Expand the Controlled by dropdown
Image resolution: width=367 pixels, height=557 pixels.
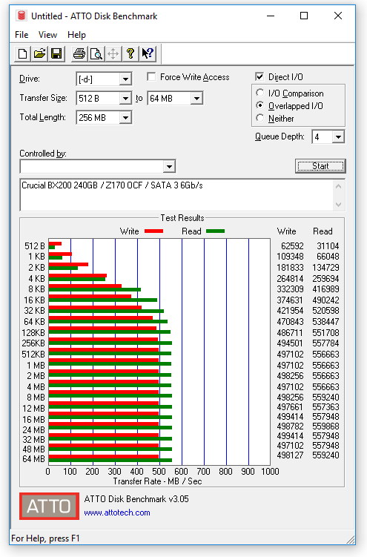[169, 166]
